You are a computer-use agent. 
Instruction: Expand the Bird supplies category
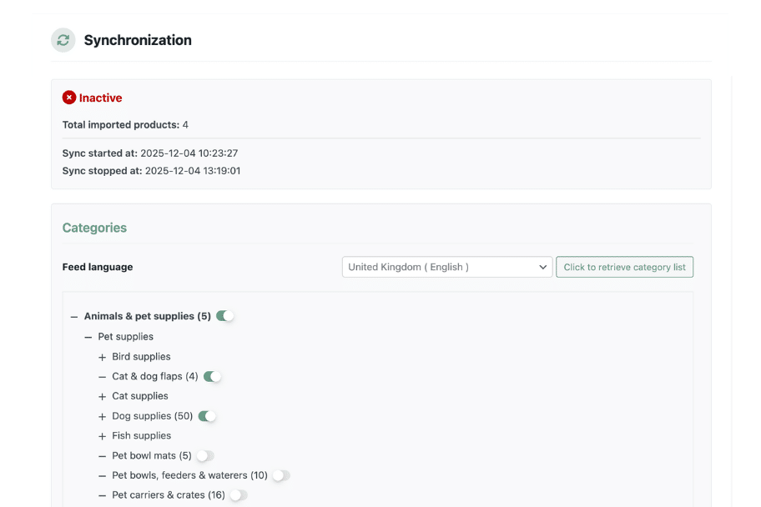point(103,357)
